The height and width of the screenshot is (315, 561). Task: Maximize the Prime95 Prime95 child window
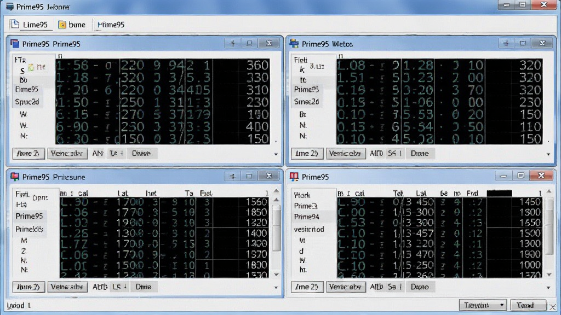click(x=249, y=43)
